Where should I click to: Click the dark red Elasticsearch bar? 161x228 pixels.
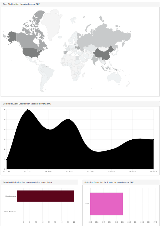pos(45,196)
